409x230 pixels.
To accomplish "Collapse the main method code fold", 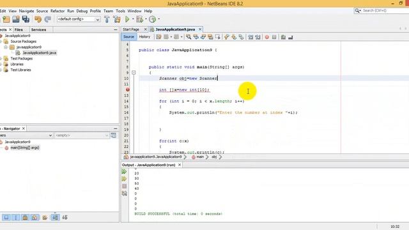I will [134, 73].
